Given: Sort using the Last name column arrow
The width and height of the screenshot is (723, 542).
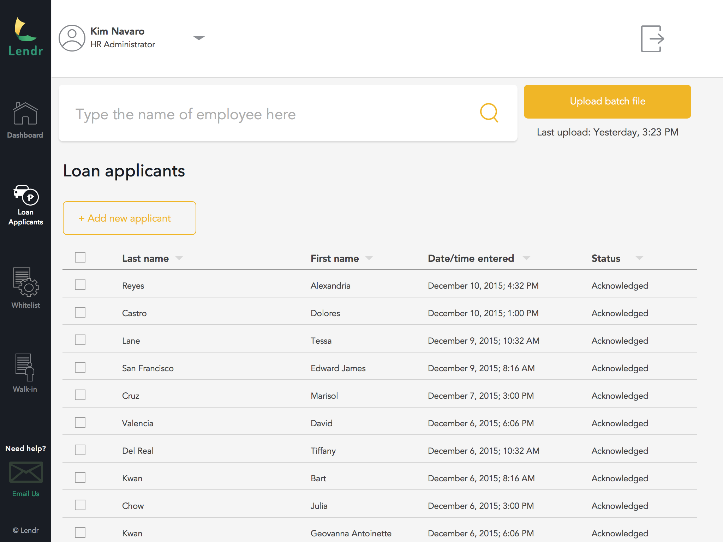Looking at the screenshot, I should click(179, 258).
